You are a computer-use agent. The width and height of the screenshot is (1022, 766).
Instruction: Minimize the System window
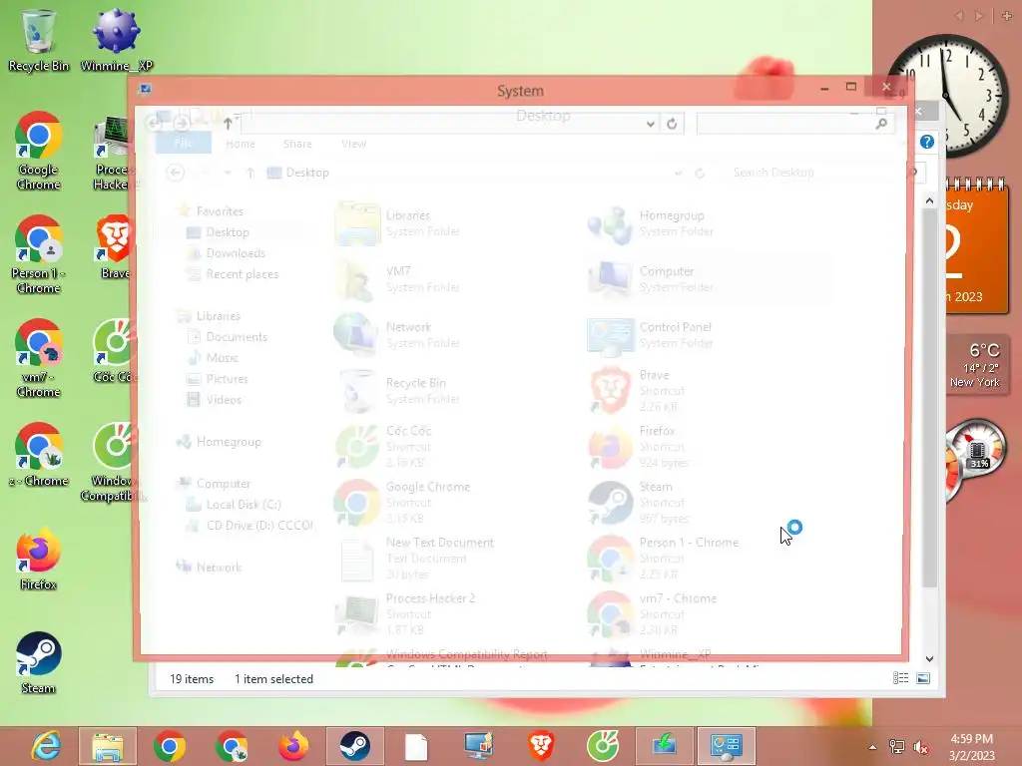pyautogui.click(x=824, y=88)
